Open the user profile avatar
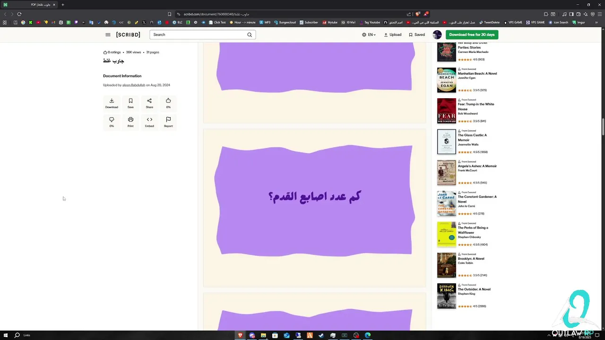This screenshot has height=340, width=605. 437,34
